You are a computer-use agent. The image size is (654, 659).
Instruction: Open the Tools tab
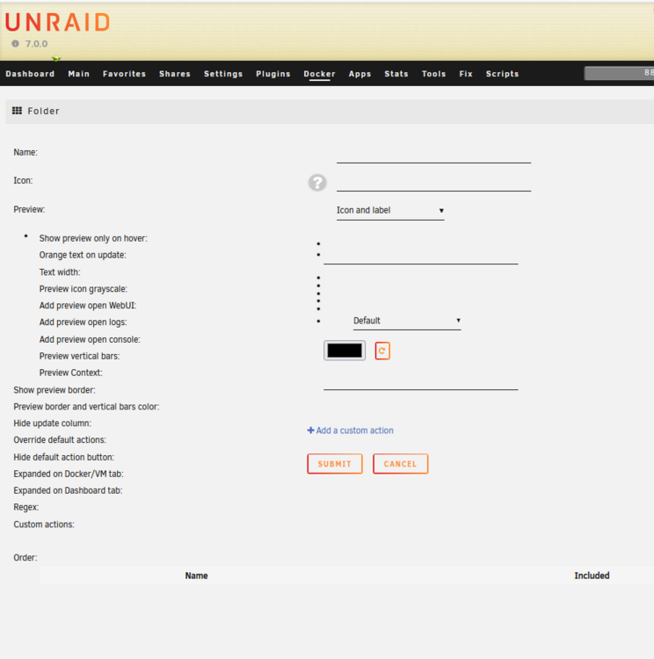[x=433, y=74]
